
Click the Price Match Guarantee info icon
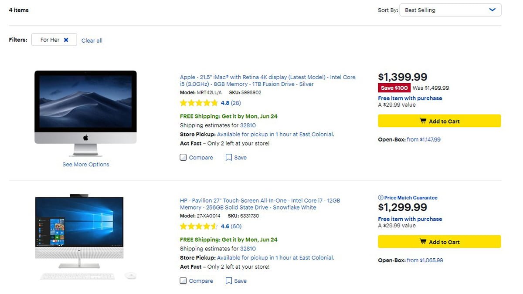tap(380, 198)
